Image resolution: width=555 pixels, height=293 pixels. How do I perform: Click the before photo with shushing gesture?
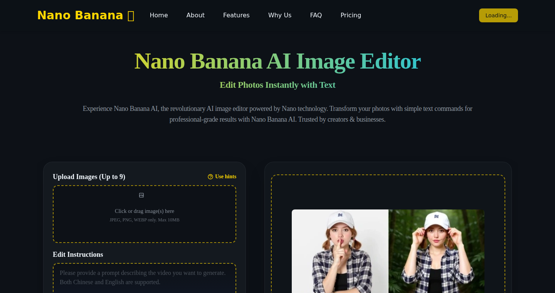click(x=340, y=251)
